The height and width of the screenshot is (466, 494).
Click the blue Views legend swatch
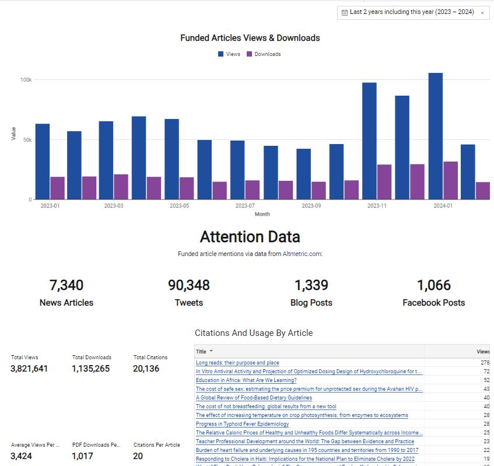click(x=221, y=54)
